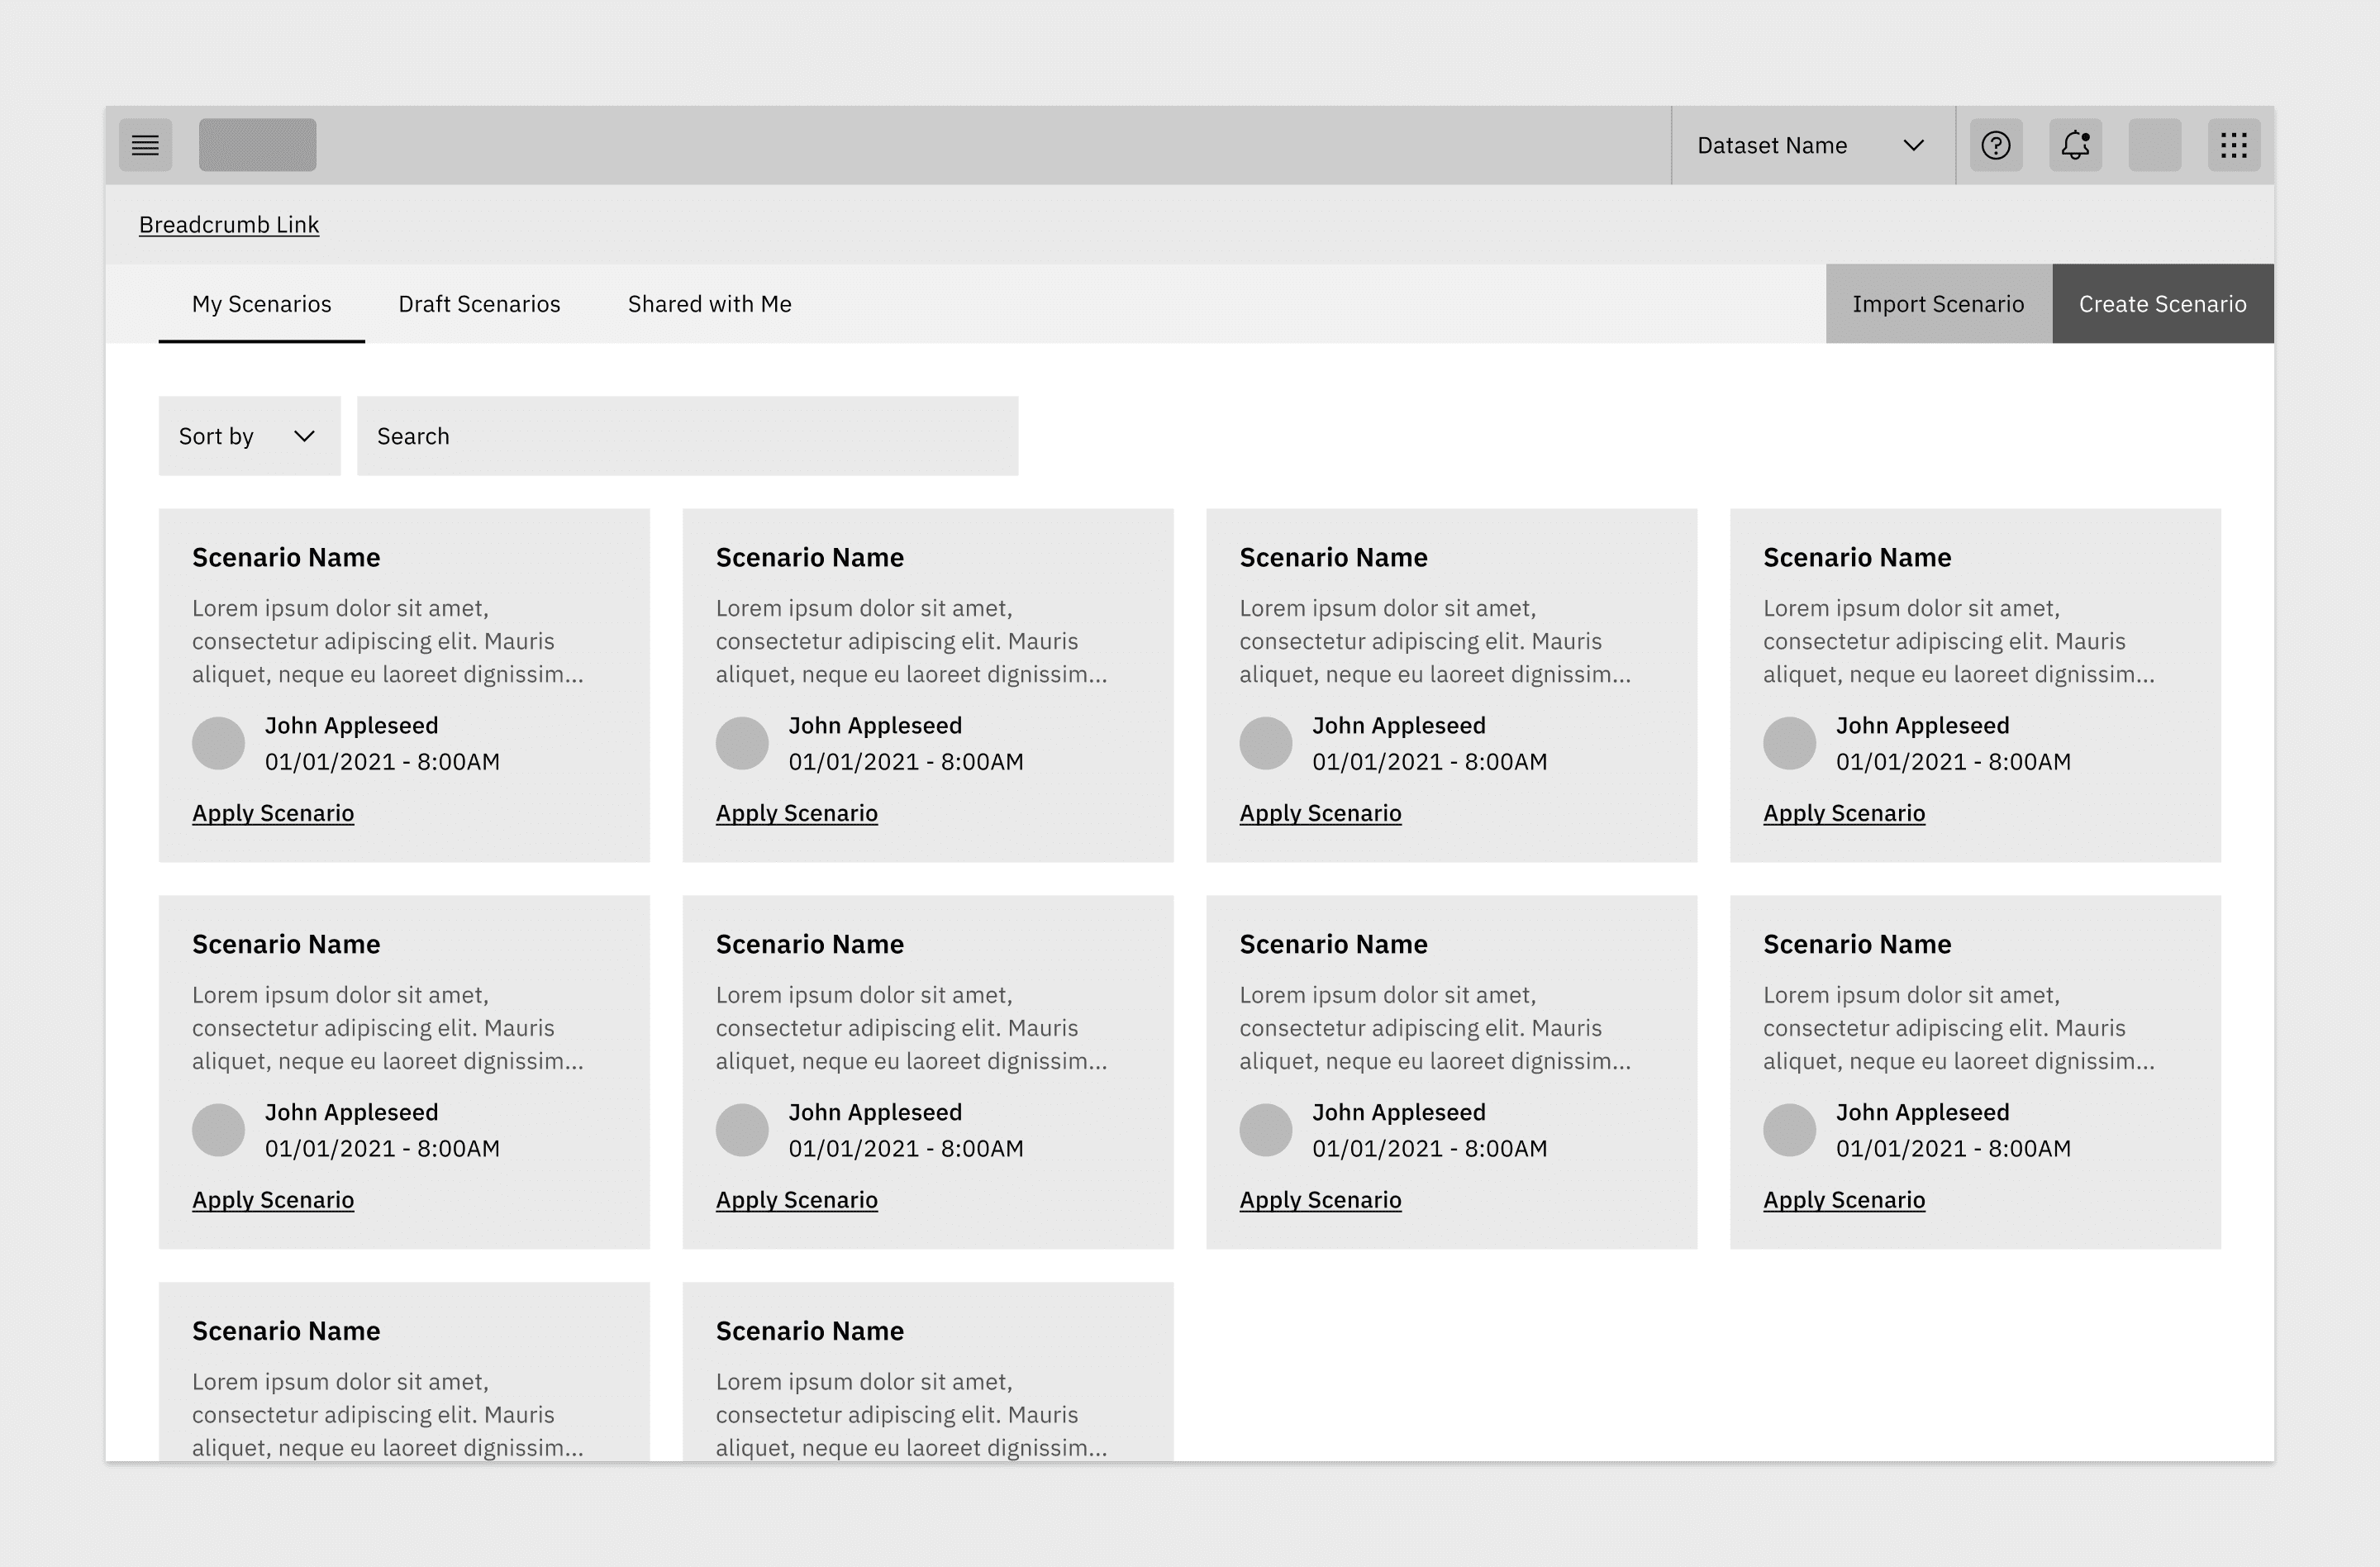Follow the Breadcrumb Link
The width and height of the screenshot is (2380, 1567).
(229, 225)
